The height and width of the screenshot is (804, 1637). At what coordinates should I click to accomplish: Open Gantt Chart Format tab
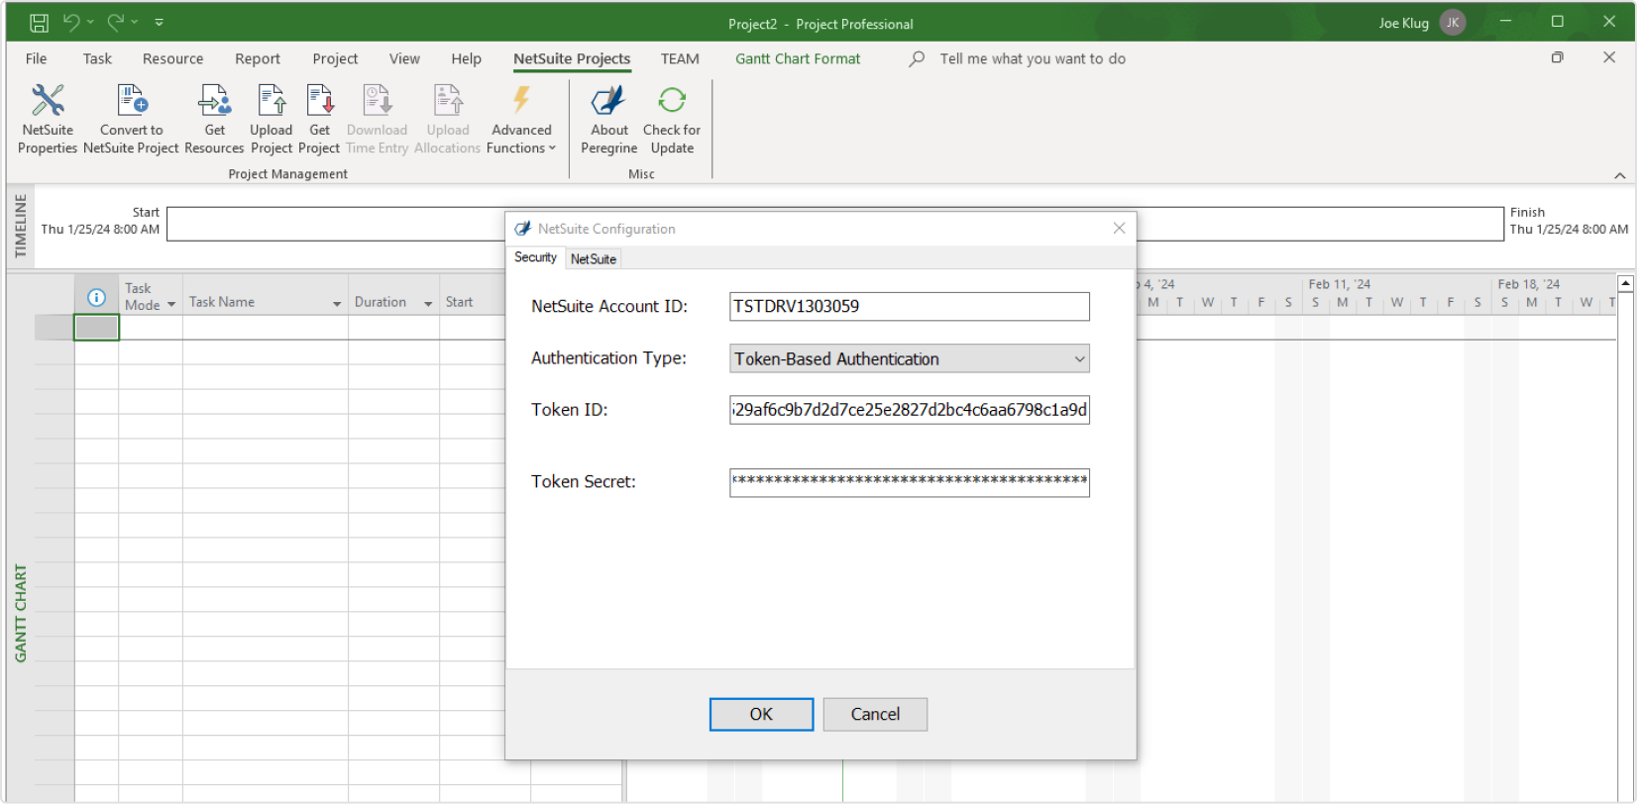pos(798,59)
